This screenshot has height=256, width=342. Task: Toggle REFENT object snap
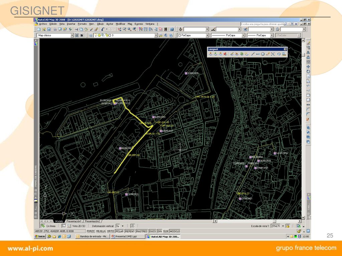pos(130,231)
